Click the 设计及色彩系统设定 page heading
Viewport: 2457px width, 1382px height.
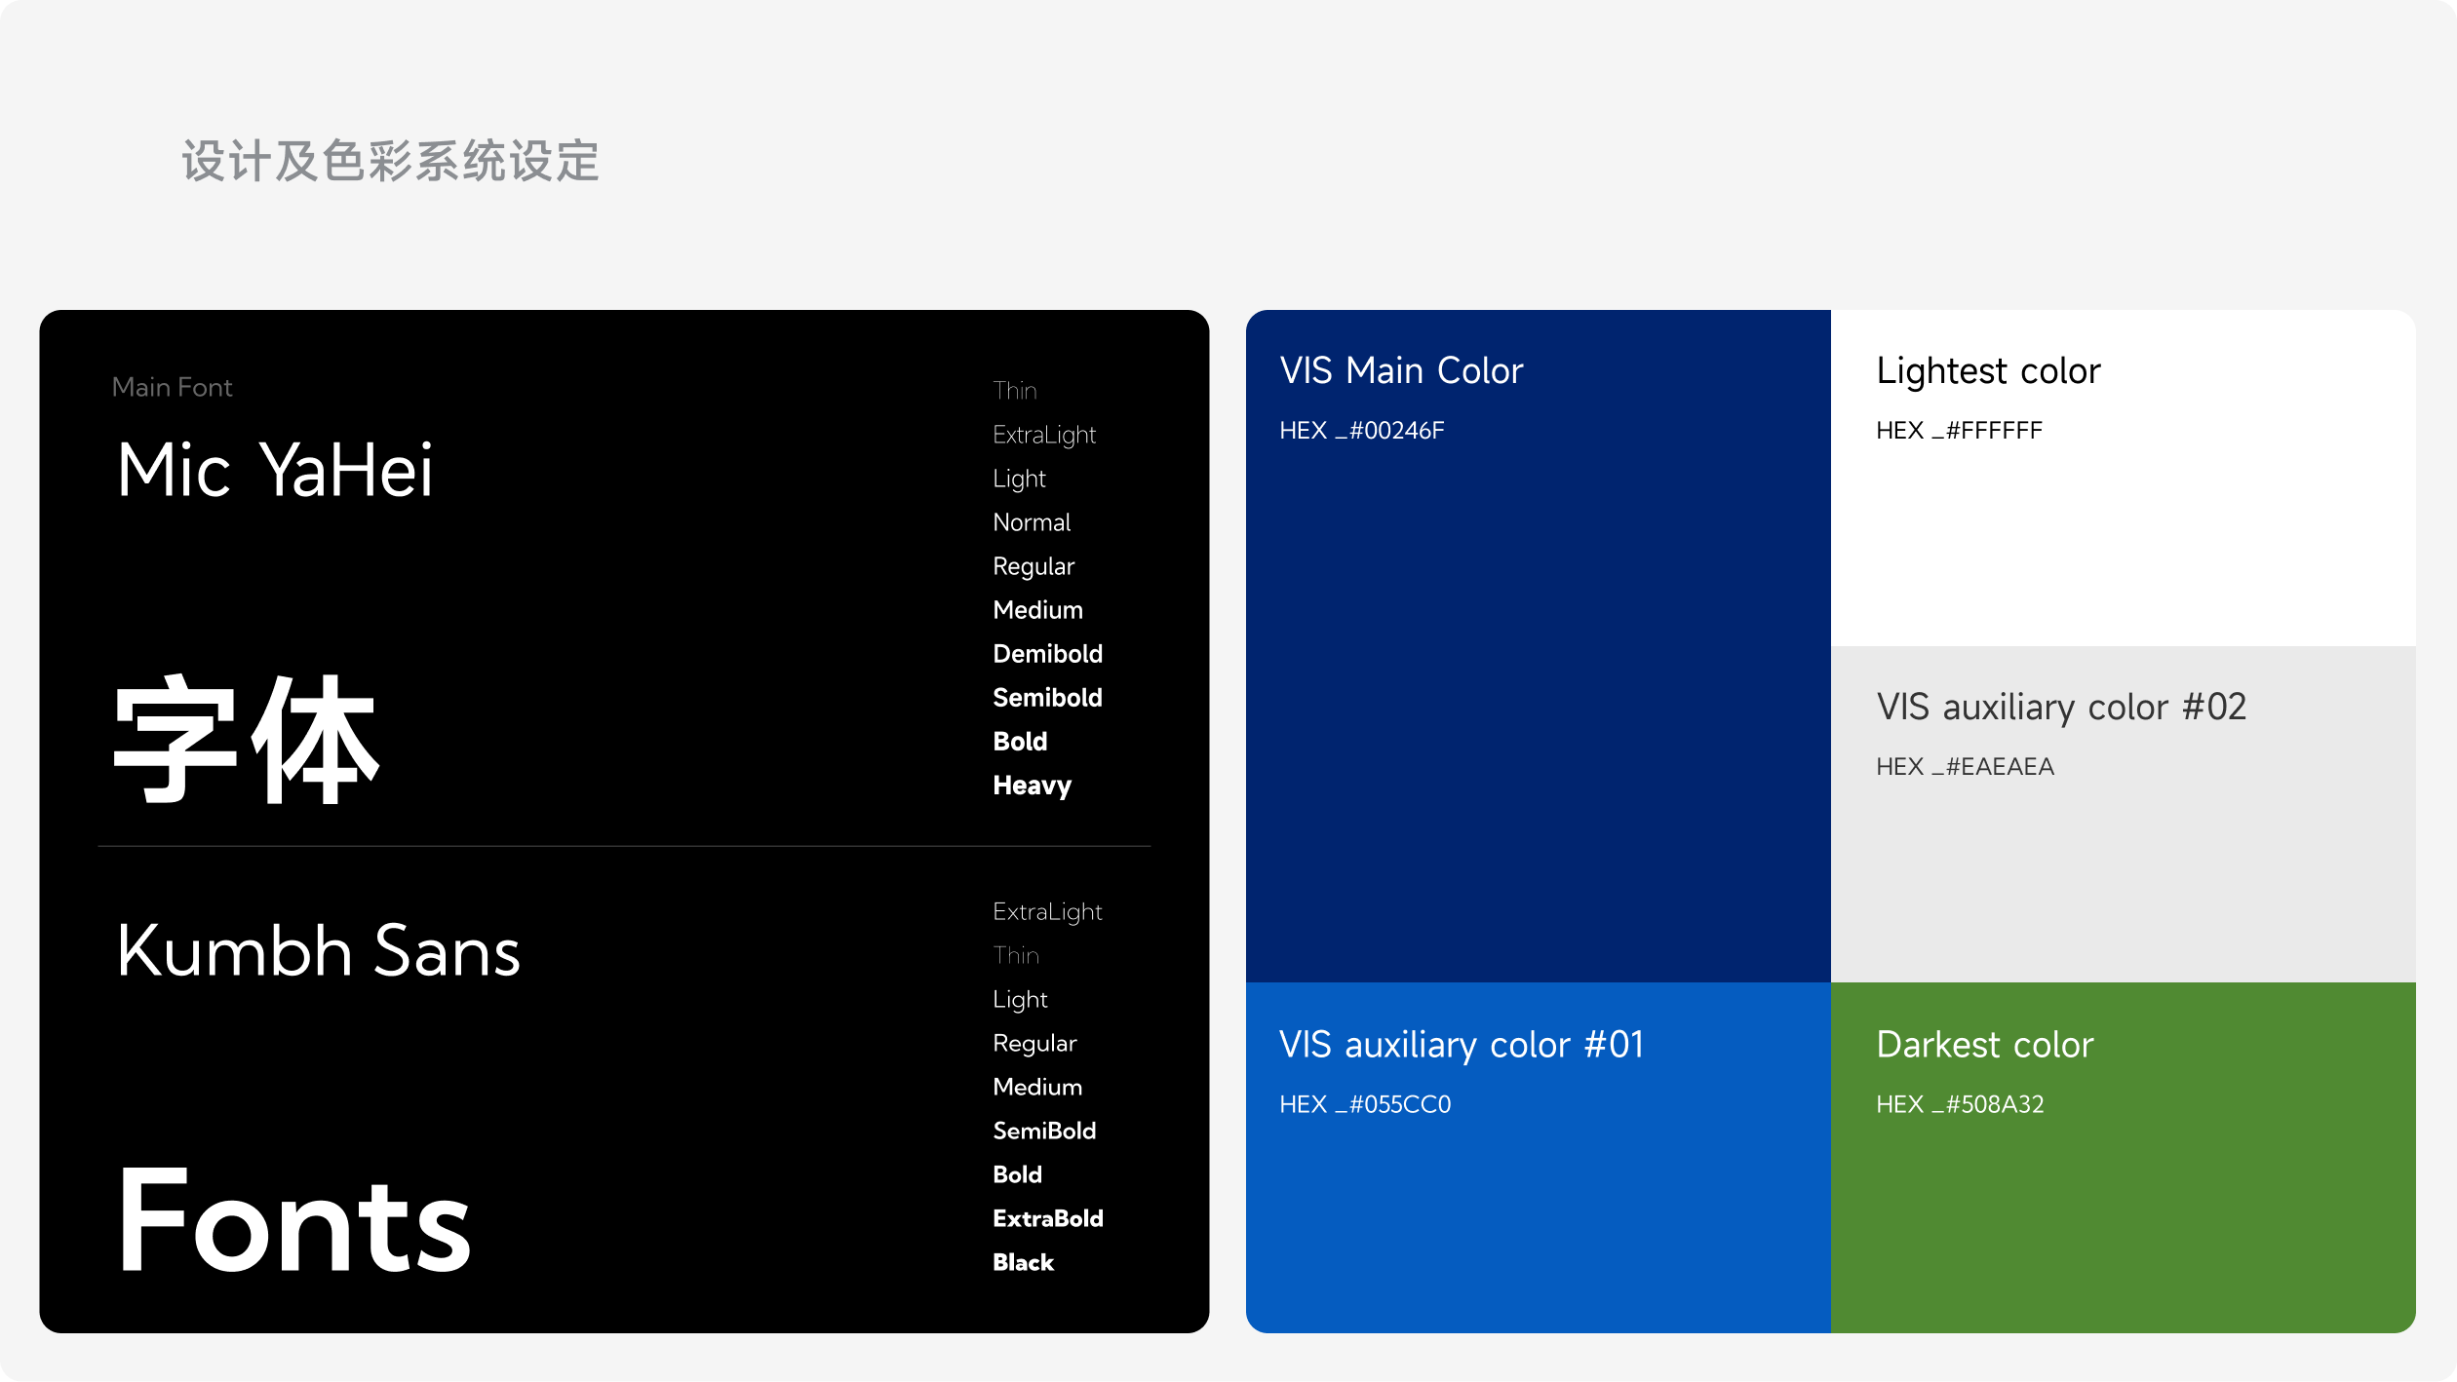point(390,161)
